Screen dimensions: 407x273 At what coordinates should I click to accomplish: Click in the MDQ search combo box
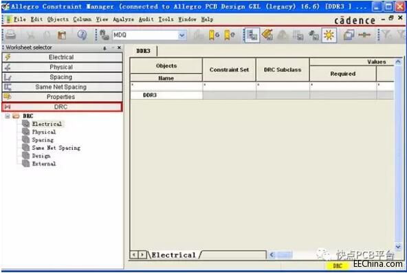pyautogui.click(x=146, y=35)
